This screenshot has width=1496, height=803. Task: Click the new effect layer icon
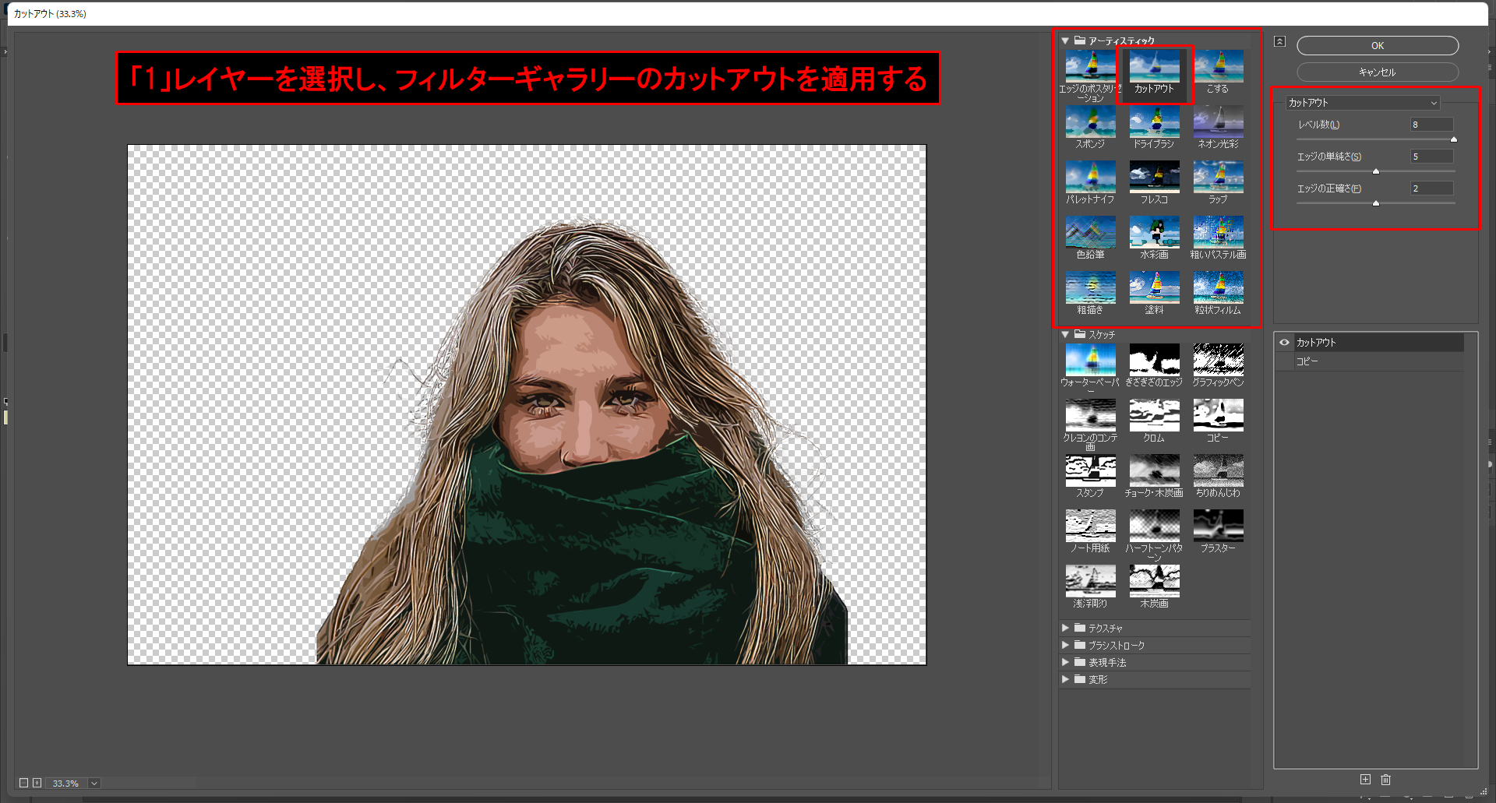coord(1365,780)
